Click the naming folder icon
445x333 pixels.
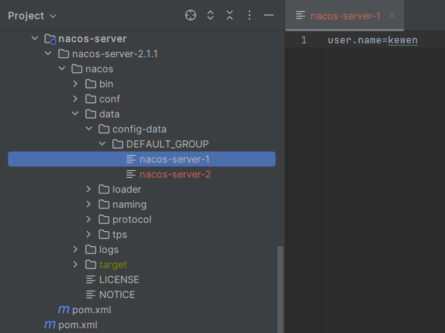pos(104,204)
